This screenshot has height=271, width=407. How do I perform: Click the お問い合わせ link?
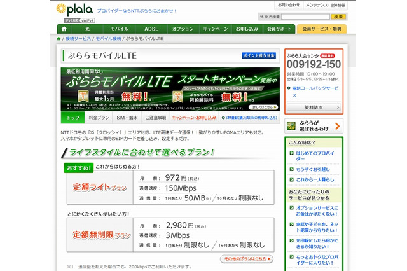(x=289, y=5)
